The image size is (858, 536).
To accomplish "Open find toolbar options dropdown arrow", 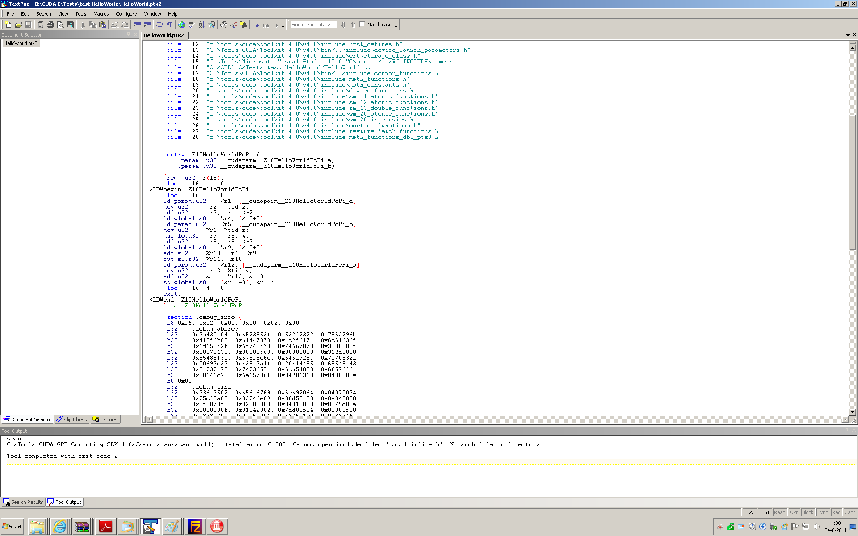I will click(x=396, y=27).
